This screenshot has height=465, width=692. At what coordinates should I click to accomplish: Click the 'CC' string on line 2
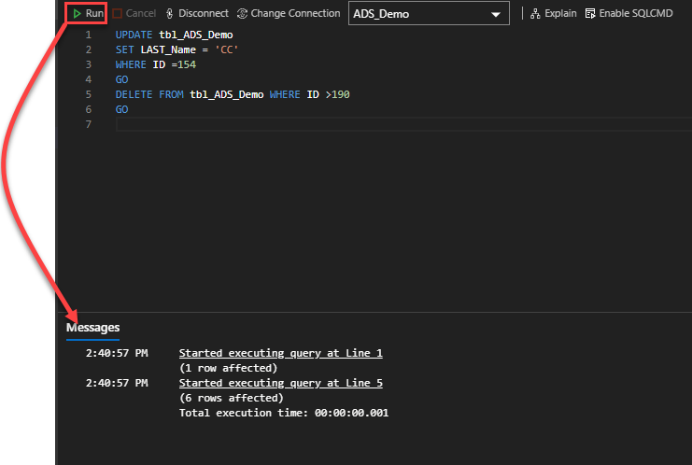(x=228, y=49)
